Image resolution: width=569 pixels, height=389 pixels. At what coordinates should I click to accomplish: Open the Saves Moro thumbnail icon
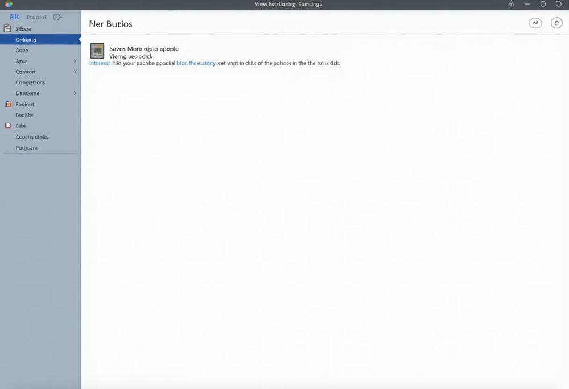(97, 51)
